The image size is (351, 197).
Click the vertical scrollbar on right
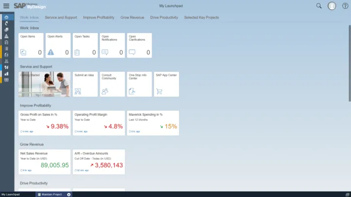pos(349,59)
